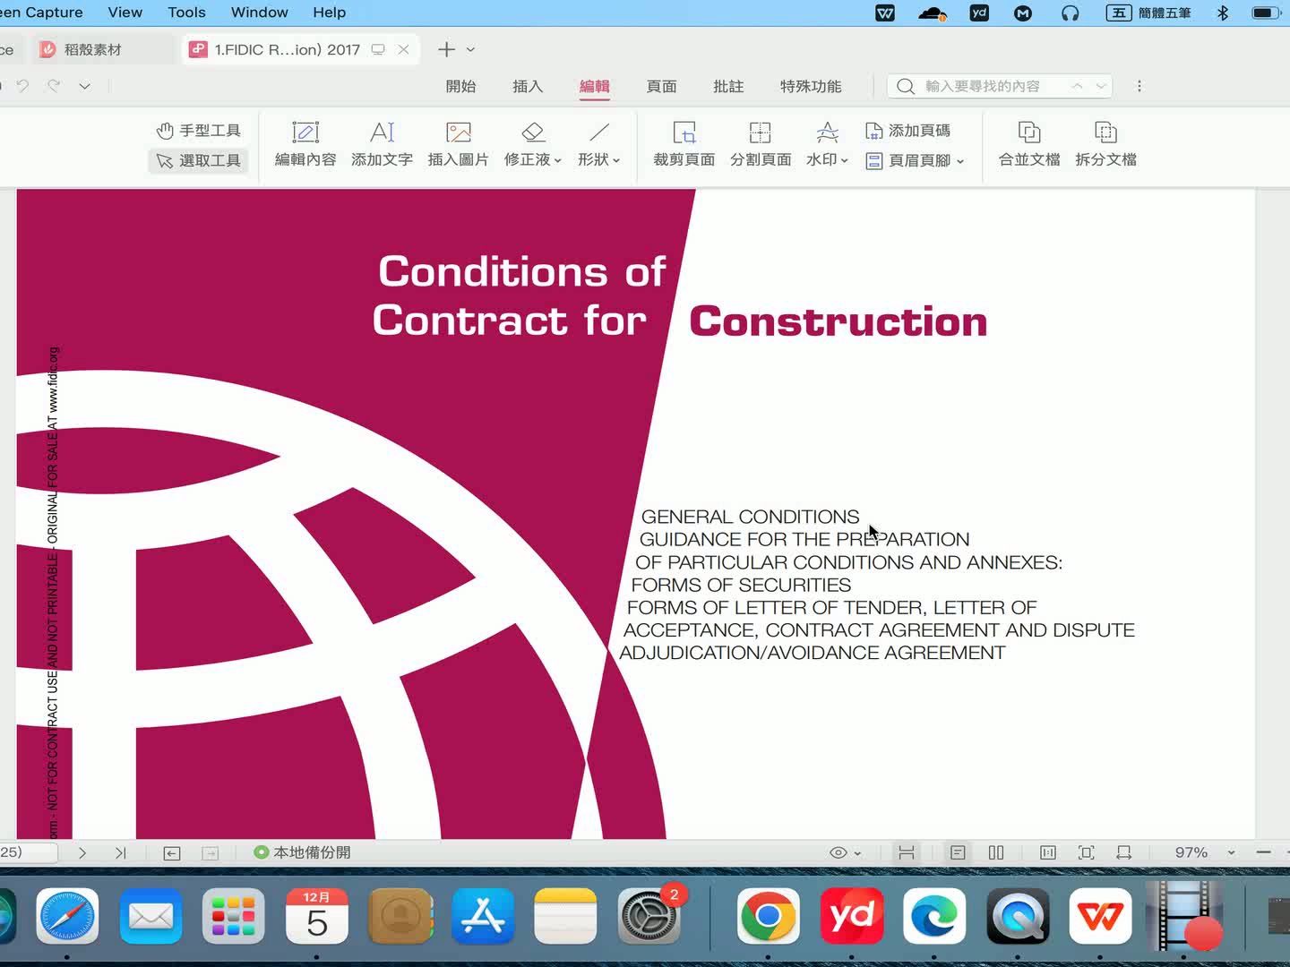
Task: Click Split Document (拆分文檔)
Action: click(1105, 144)
